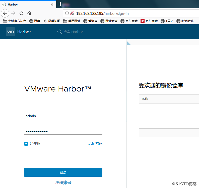Click the 忘记密码 forgot password link
Image resolution: width=199 pixels, height=188 pixels.
point(95,144)
